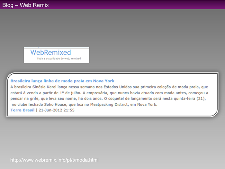Click the tagline 'Toda a actualidade do web, remixed'
Viewport: 225px width, 169px height.
coord(59,59)
